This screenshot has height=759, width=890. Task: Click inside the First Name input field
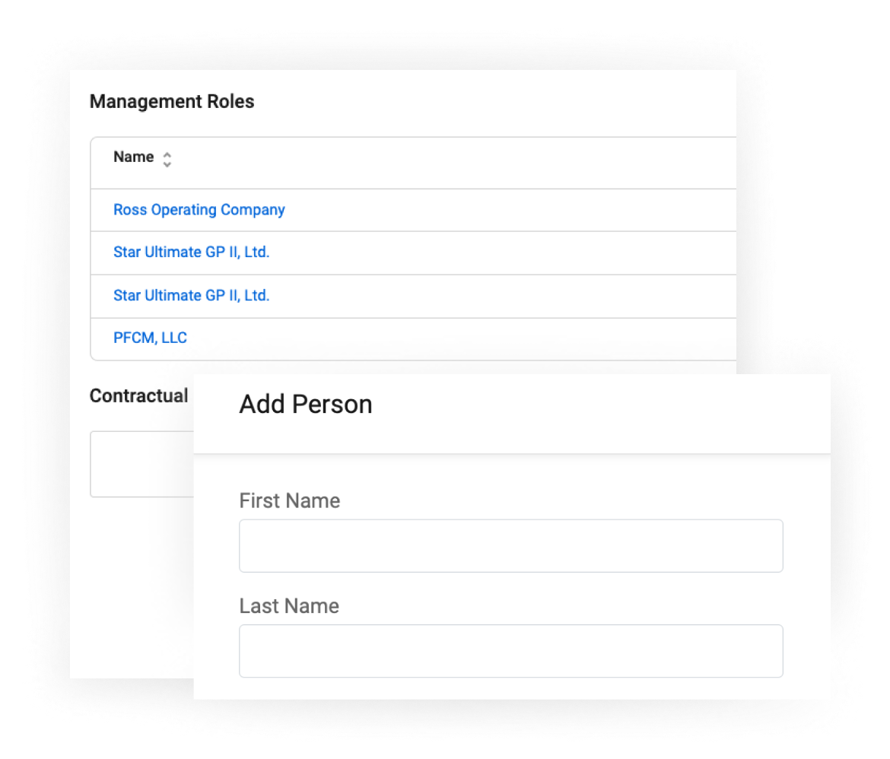510,545
